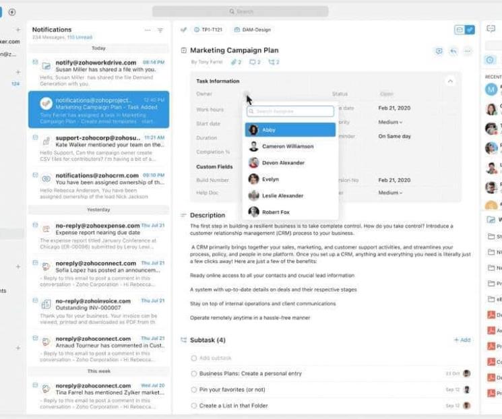Click the due date Feb 21, 2020
Viewport: 502px width, 419px height.
pos(394,108)
